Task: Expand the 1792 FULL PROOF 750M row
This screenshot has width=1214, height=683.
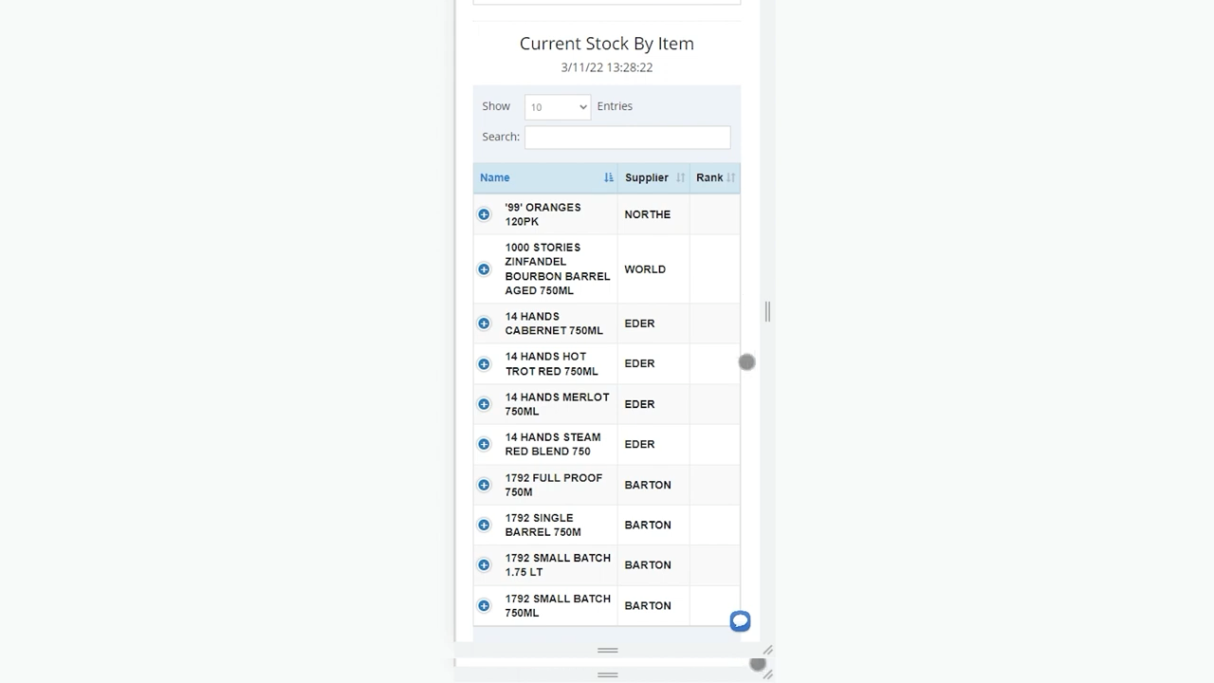Action: pos(484,485)
